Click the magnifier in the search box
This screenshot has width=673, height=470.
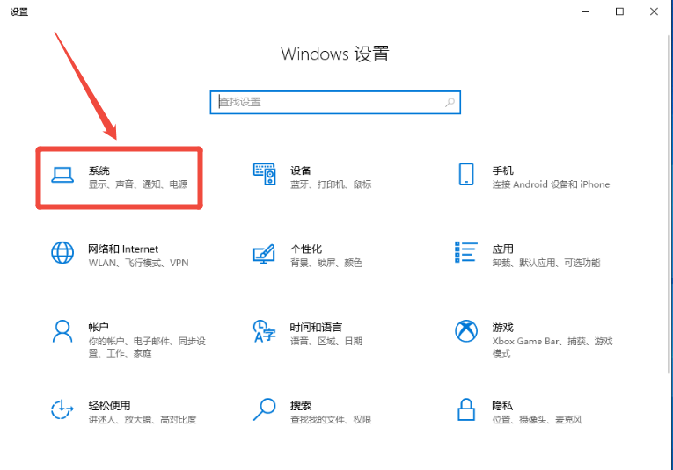450,103
